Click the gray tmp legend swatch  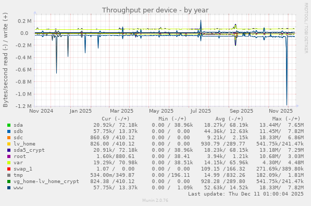coord(9,175)
